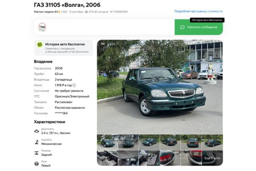Open link Подробнее про оценку стоимости
Image resolution: width=256 pixels, height=171 pixels.
pos(198,11)
